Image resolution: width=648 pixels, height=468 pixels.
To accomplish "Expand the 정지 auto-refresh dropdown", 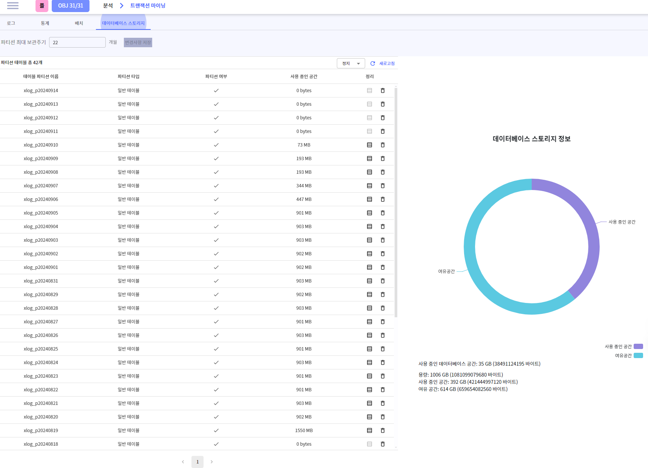I will point(351,63).
